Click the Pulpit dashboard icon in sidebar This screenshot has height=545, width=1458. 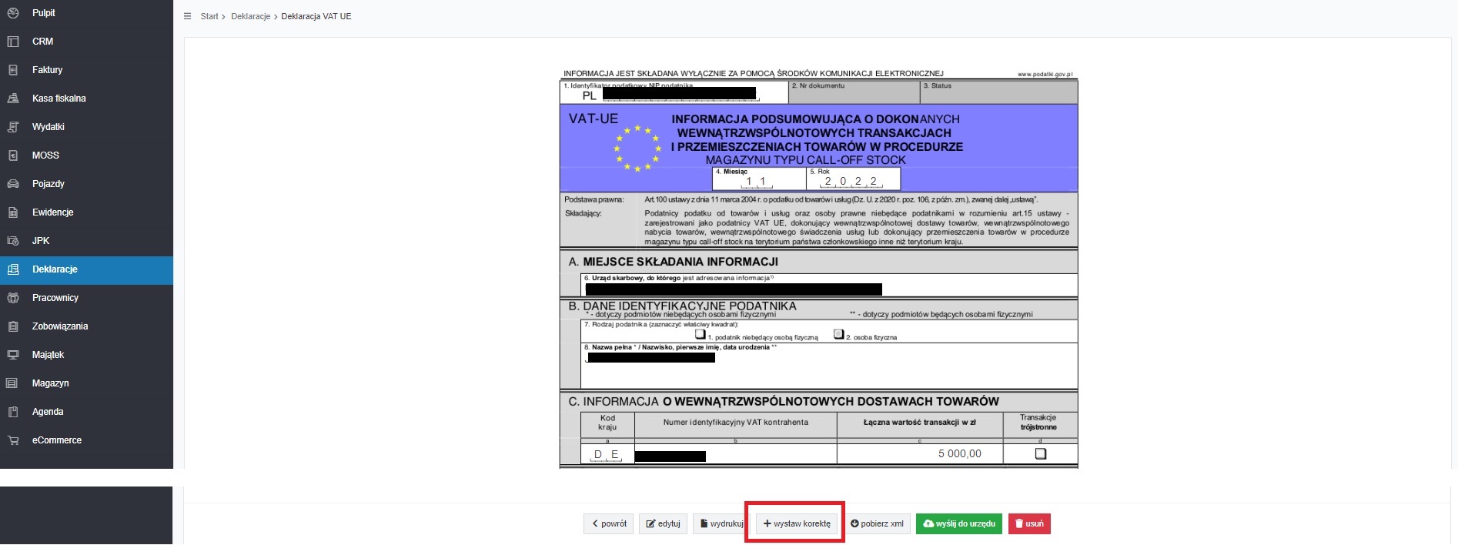coord(13,13)
